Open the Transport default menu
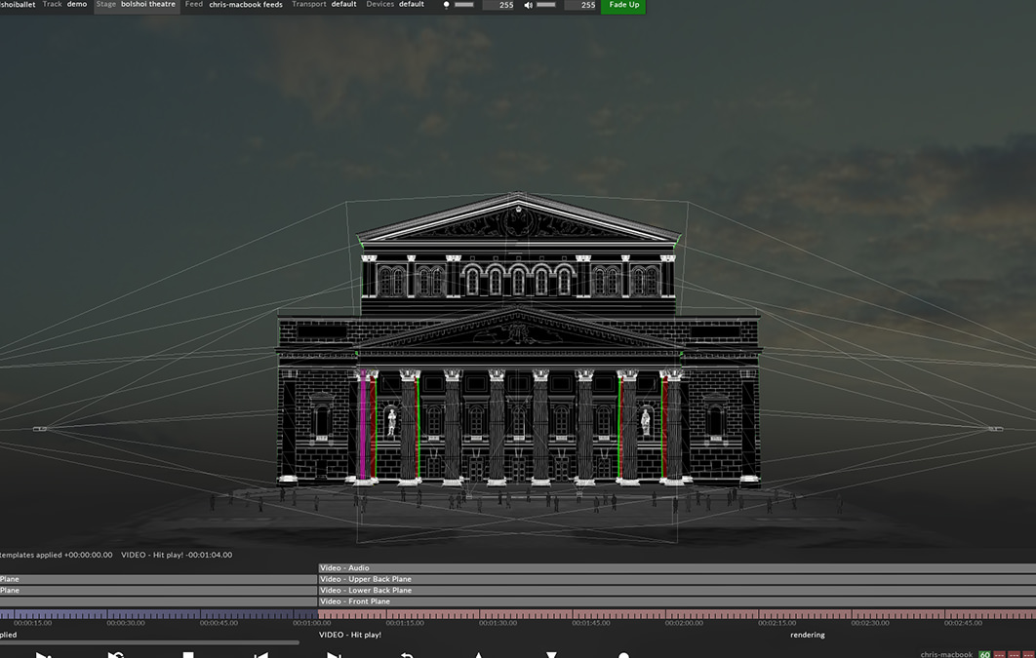Screen dimensions: 1036x658 [325, 5]
